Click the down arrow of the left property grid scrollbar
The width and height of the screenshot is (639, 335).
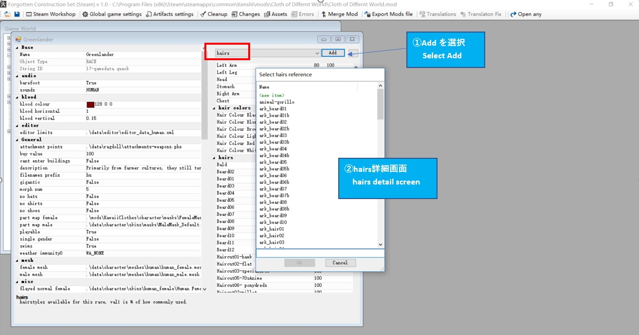tap(204, 289)
